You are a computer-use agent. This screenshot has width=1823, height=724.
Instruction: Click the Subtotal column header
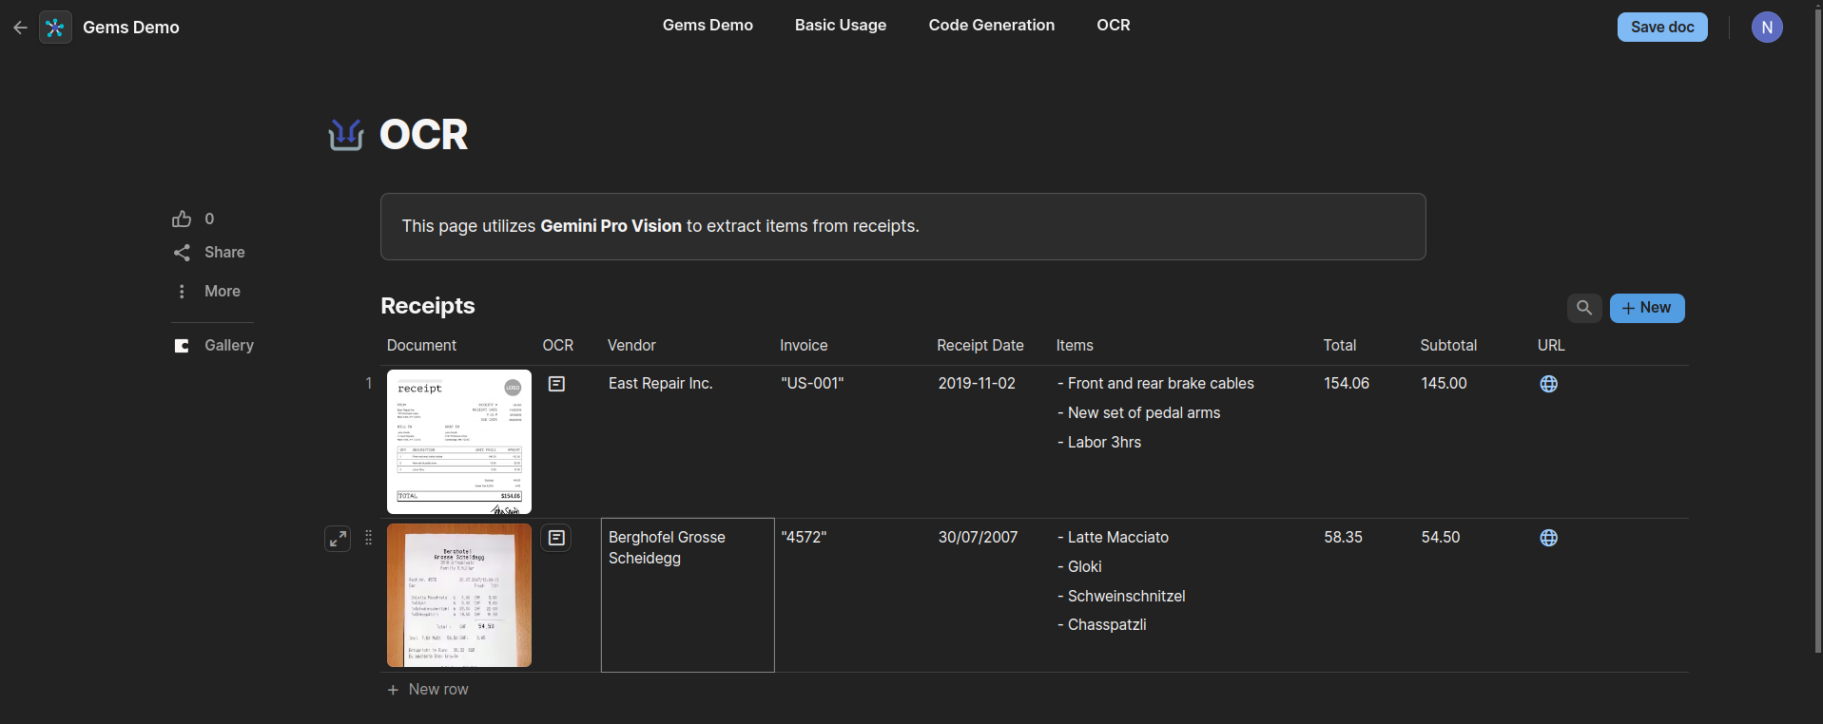pyautogui.click(x=1448, y=346)
